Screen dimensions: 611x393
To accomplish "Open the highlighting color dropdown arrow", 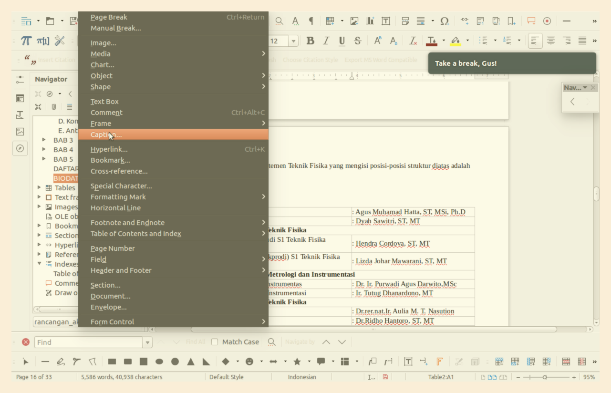I will tap(466, 41).
